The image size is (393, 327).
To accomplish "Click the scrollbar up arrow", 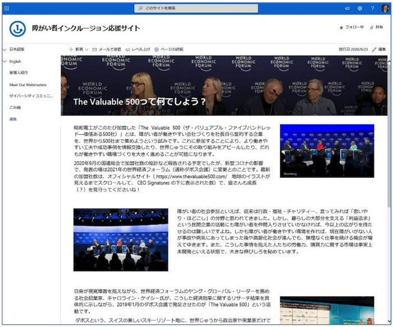I will click(389, 61).
